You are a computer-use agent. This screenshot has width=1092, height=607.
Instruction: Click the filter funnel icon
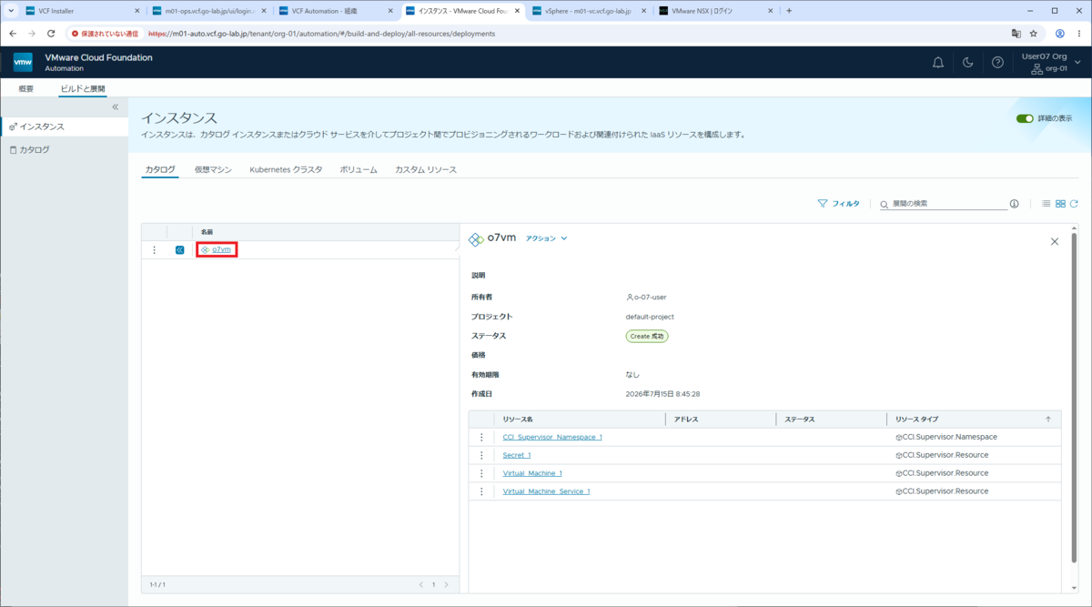(823, 204)
